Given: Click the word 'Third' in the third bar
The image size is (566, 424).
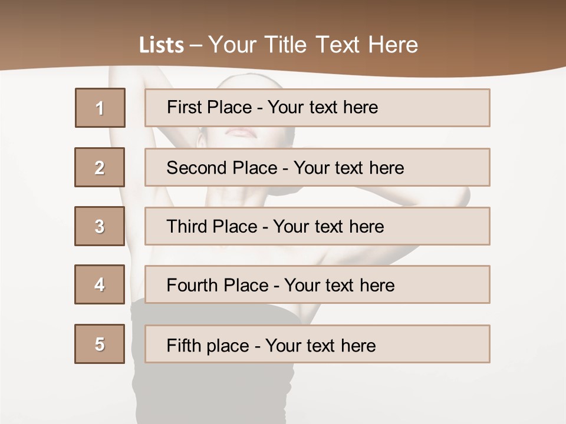Looking at the screenshot, I should [186, 226].
